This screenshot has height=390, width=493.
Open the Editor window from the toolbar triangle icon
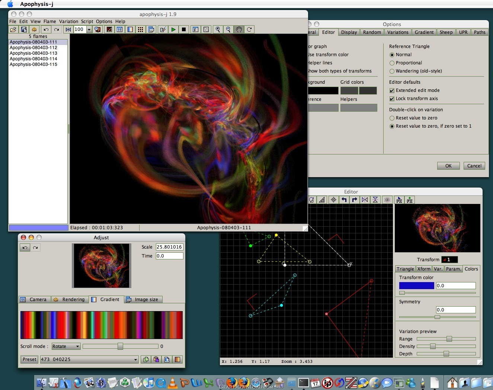[x=109, y=29]
